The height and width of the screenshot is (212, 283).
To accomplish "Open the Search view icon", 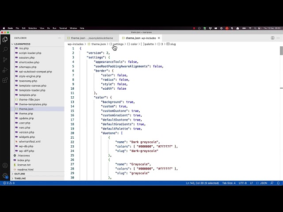I will coord(5,49).
